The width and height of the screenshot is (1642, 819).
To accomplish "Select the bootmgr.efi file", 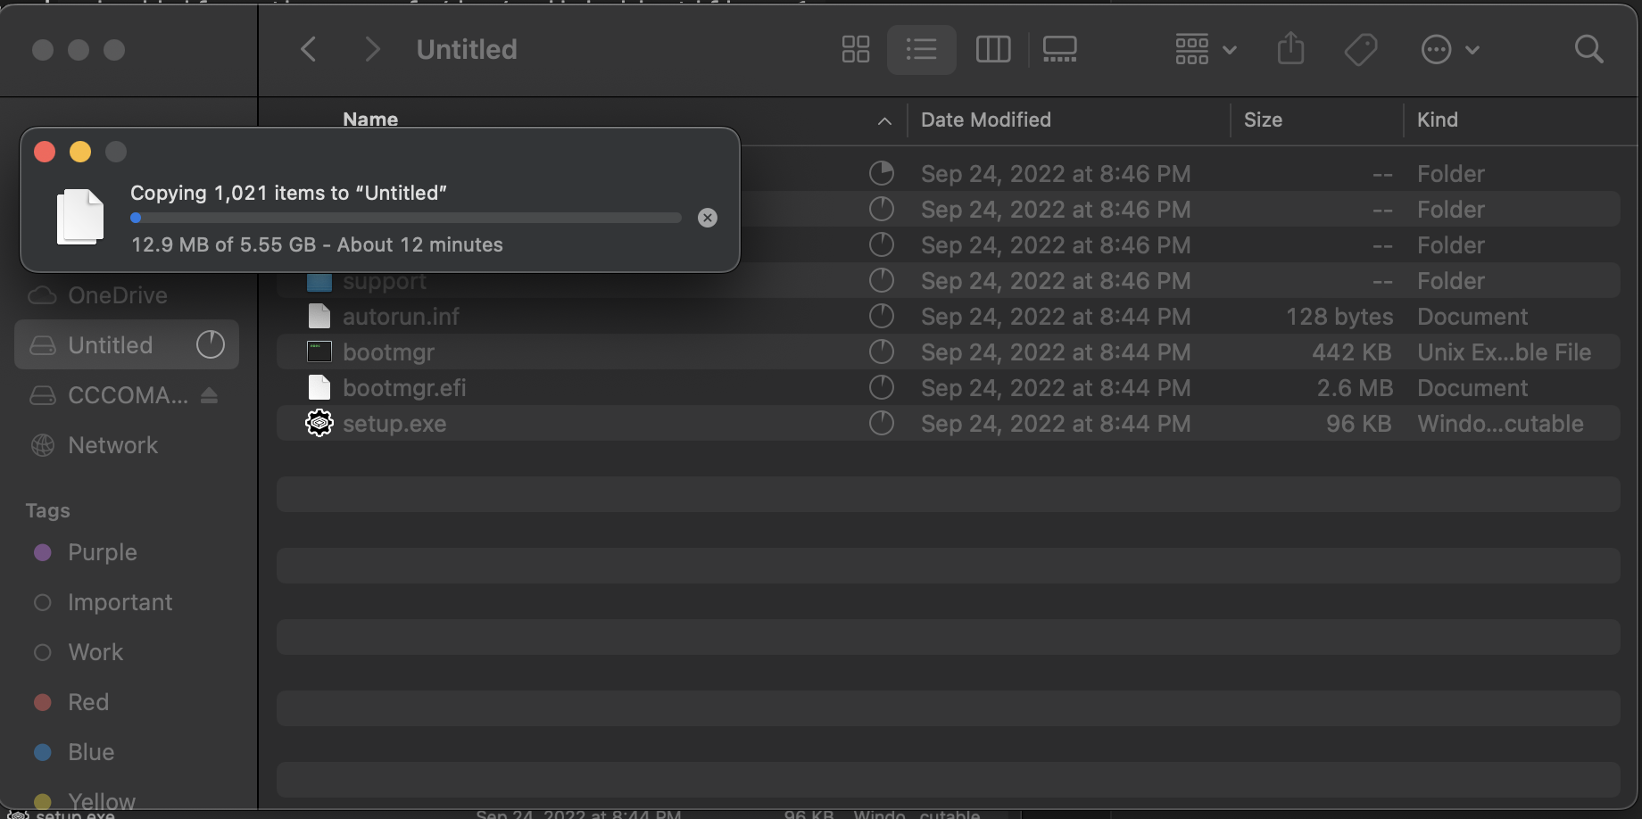I will click(948, 388).
